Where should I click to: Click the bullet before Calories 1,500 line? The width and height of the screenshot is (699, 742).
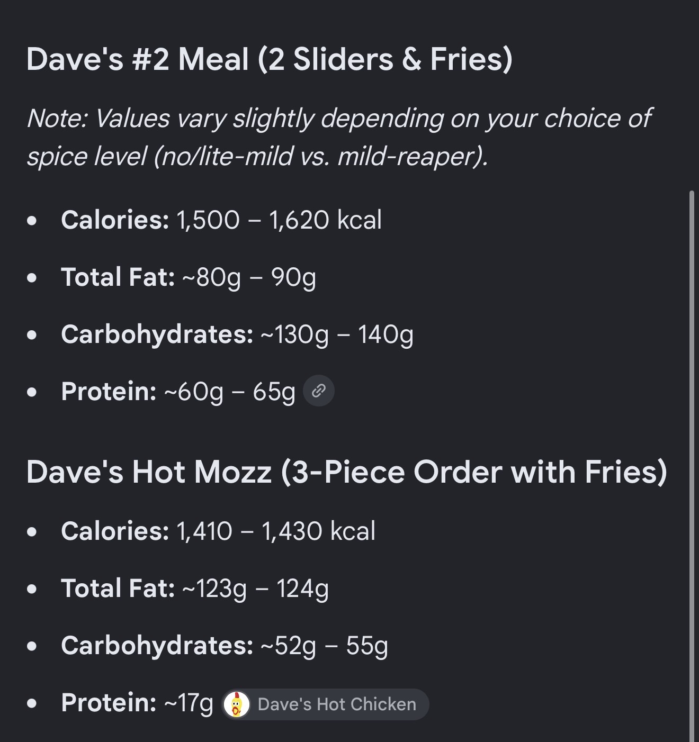coord(32,220)
